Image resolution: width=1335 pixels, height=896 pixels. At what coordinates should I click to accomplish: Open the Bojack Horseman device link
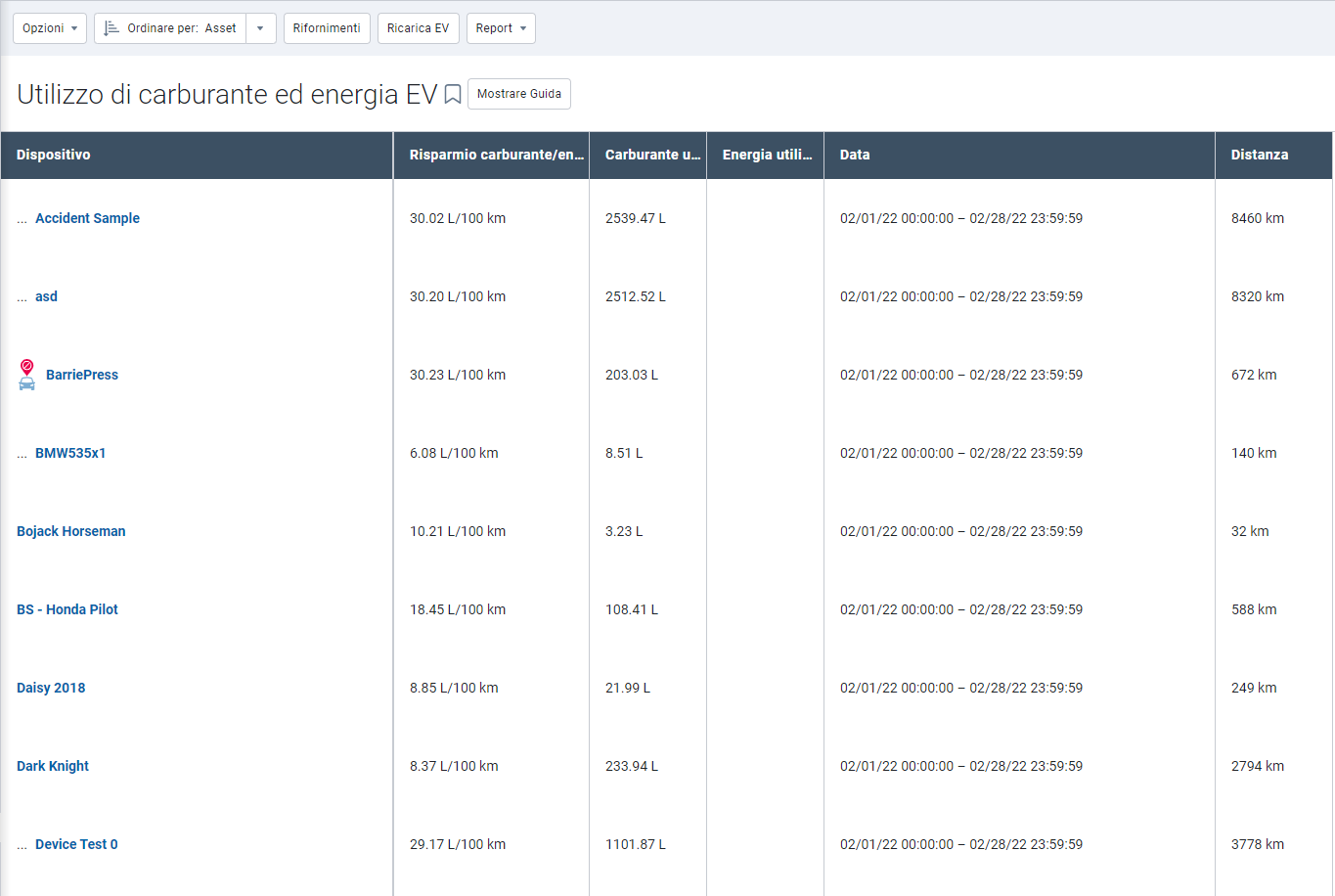(70, 531)
